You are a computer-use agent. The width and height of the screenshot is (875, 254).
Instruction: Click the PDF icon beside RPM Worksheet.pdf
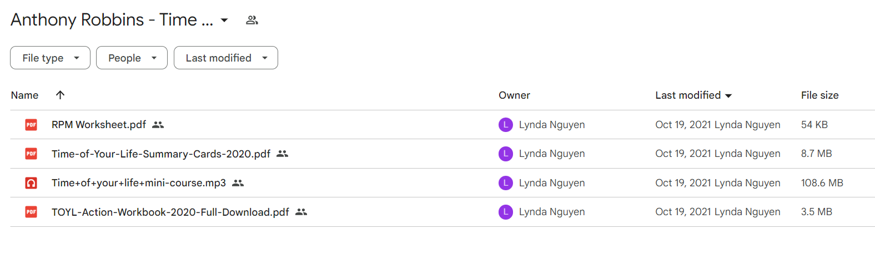pyautogui.click(x=31, y=125)
